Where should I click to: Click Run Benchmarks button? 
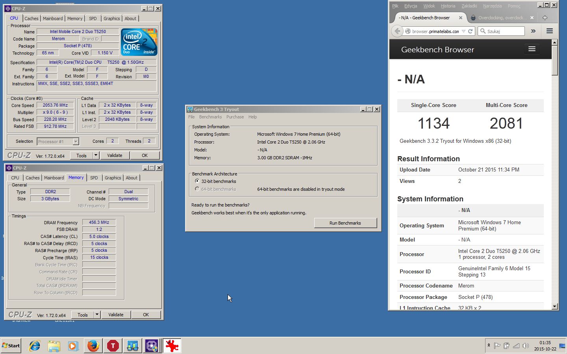[x=345, y=223]
